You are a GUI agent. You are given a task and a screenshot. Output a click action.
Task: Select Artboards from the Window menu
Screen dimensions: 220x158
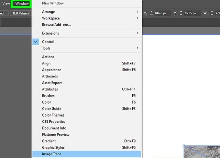(87, 76)
